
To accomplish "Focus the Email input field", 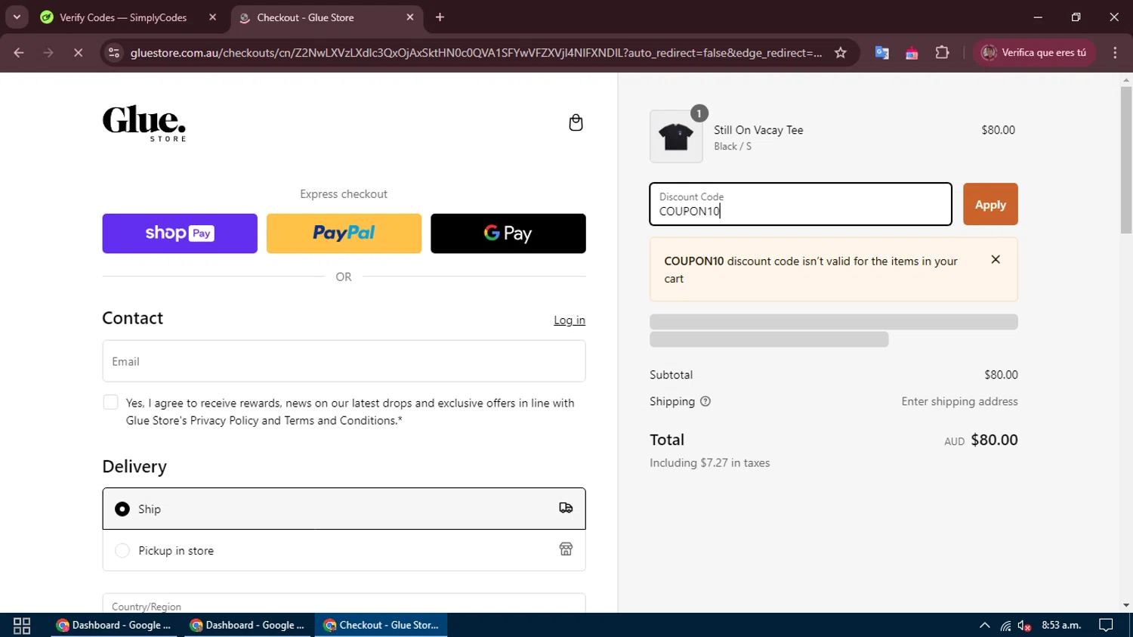I will pos(344,361).
